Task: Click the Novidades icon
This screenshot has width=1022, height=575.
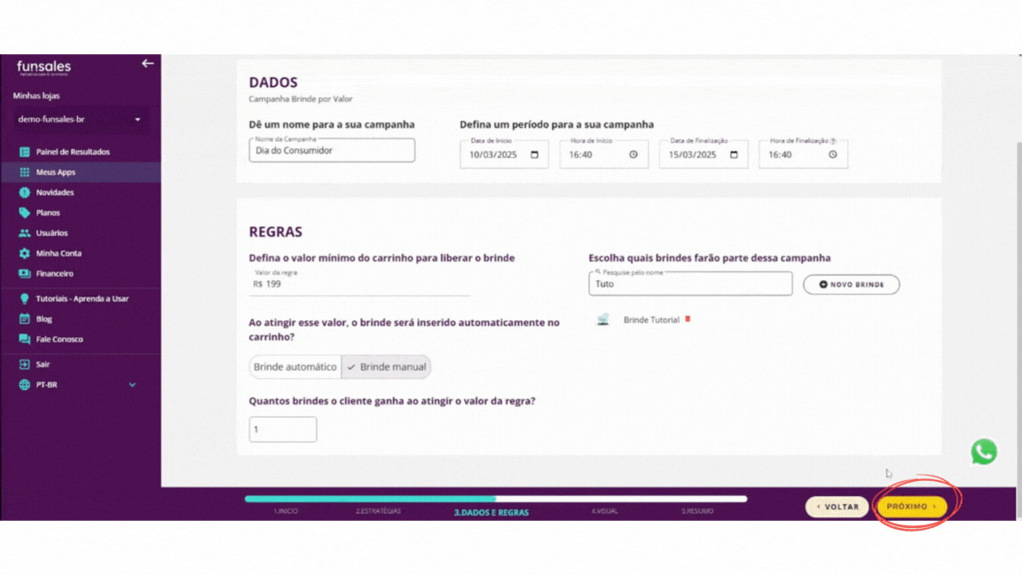Action: pyautogui.click(x=24, y=193)
